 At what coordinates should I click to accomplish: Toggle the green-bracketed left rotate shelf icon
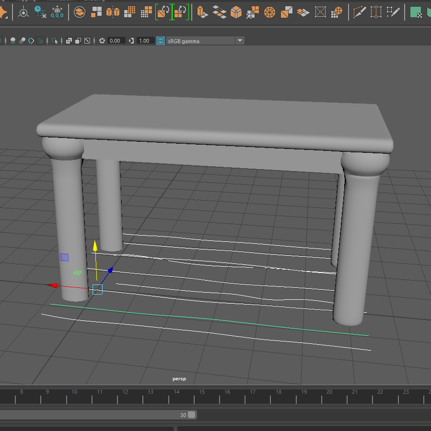pyautogui.click(x=163, y=12)
